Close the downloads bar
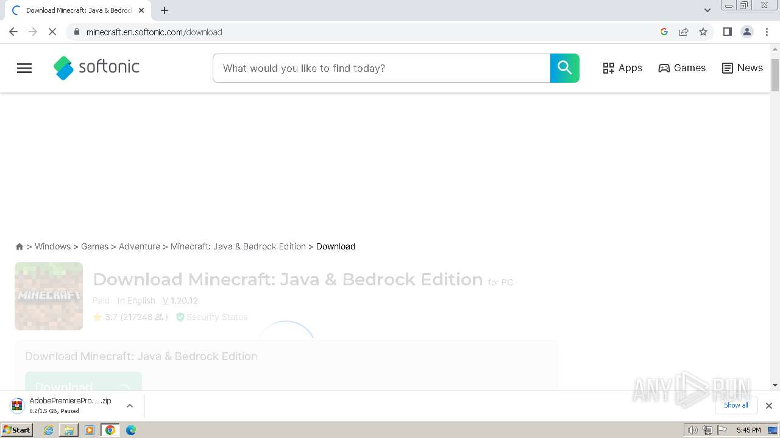The image size is (780, 438). 769,406
